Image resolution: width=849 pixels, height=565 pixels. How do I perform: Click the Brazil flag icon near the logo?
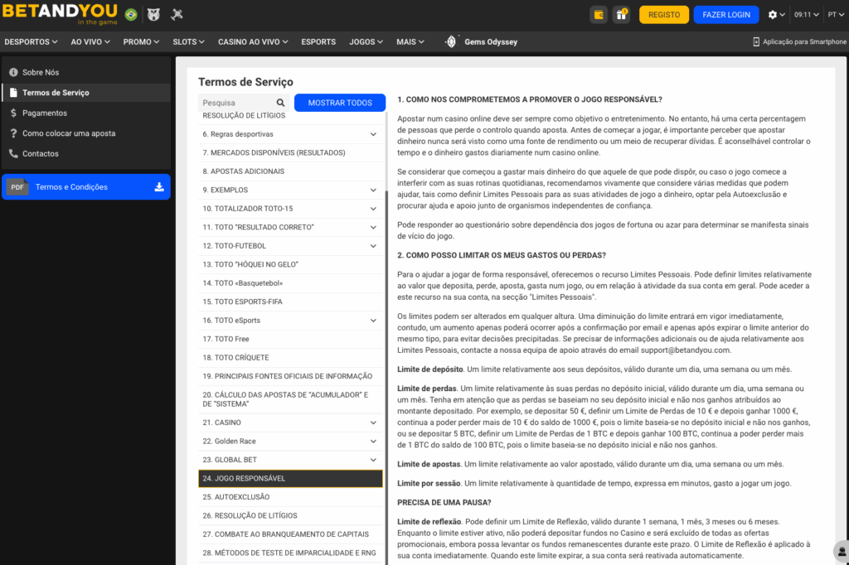pyautogui.click(x=131, y=15)
